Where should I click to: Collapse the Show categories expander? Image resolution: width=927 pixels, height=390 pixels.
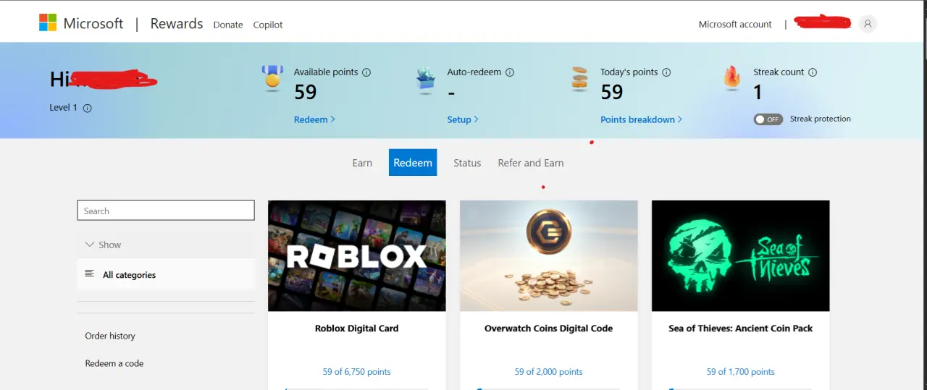[103, 245]
